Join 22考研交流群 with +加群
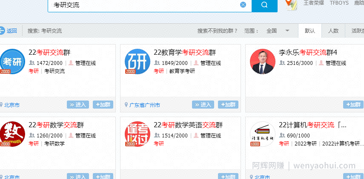 [103, 104]
